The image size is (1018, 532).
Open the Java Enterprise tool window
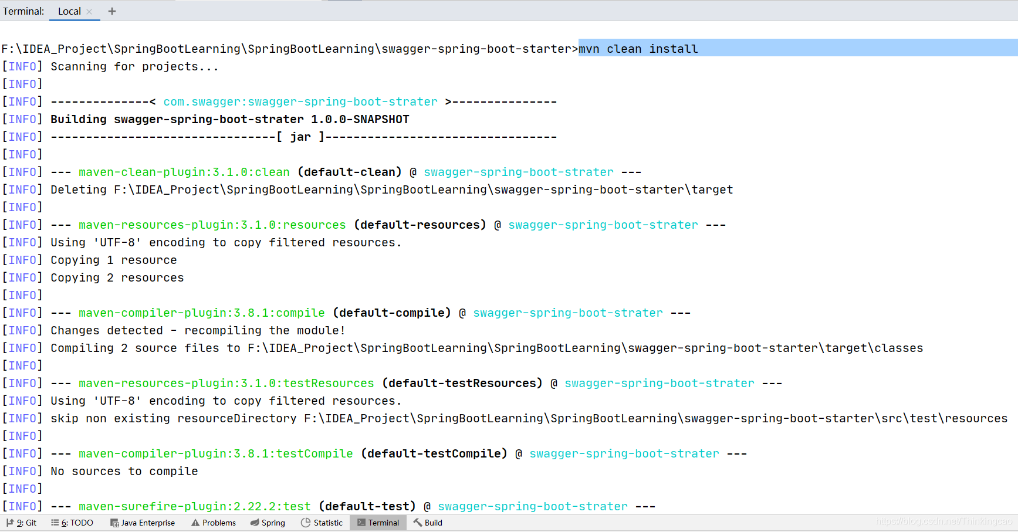pyautogui.click(x=143, y=523)
